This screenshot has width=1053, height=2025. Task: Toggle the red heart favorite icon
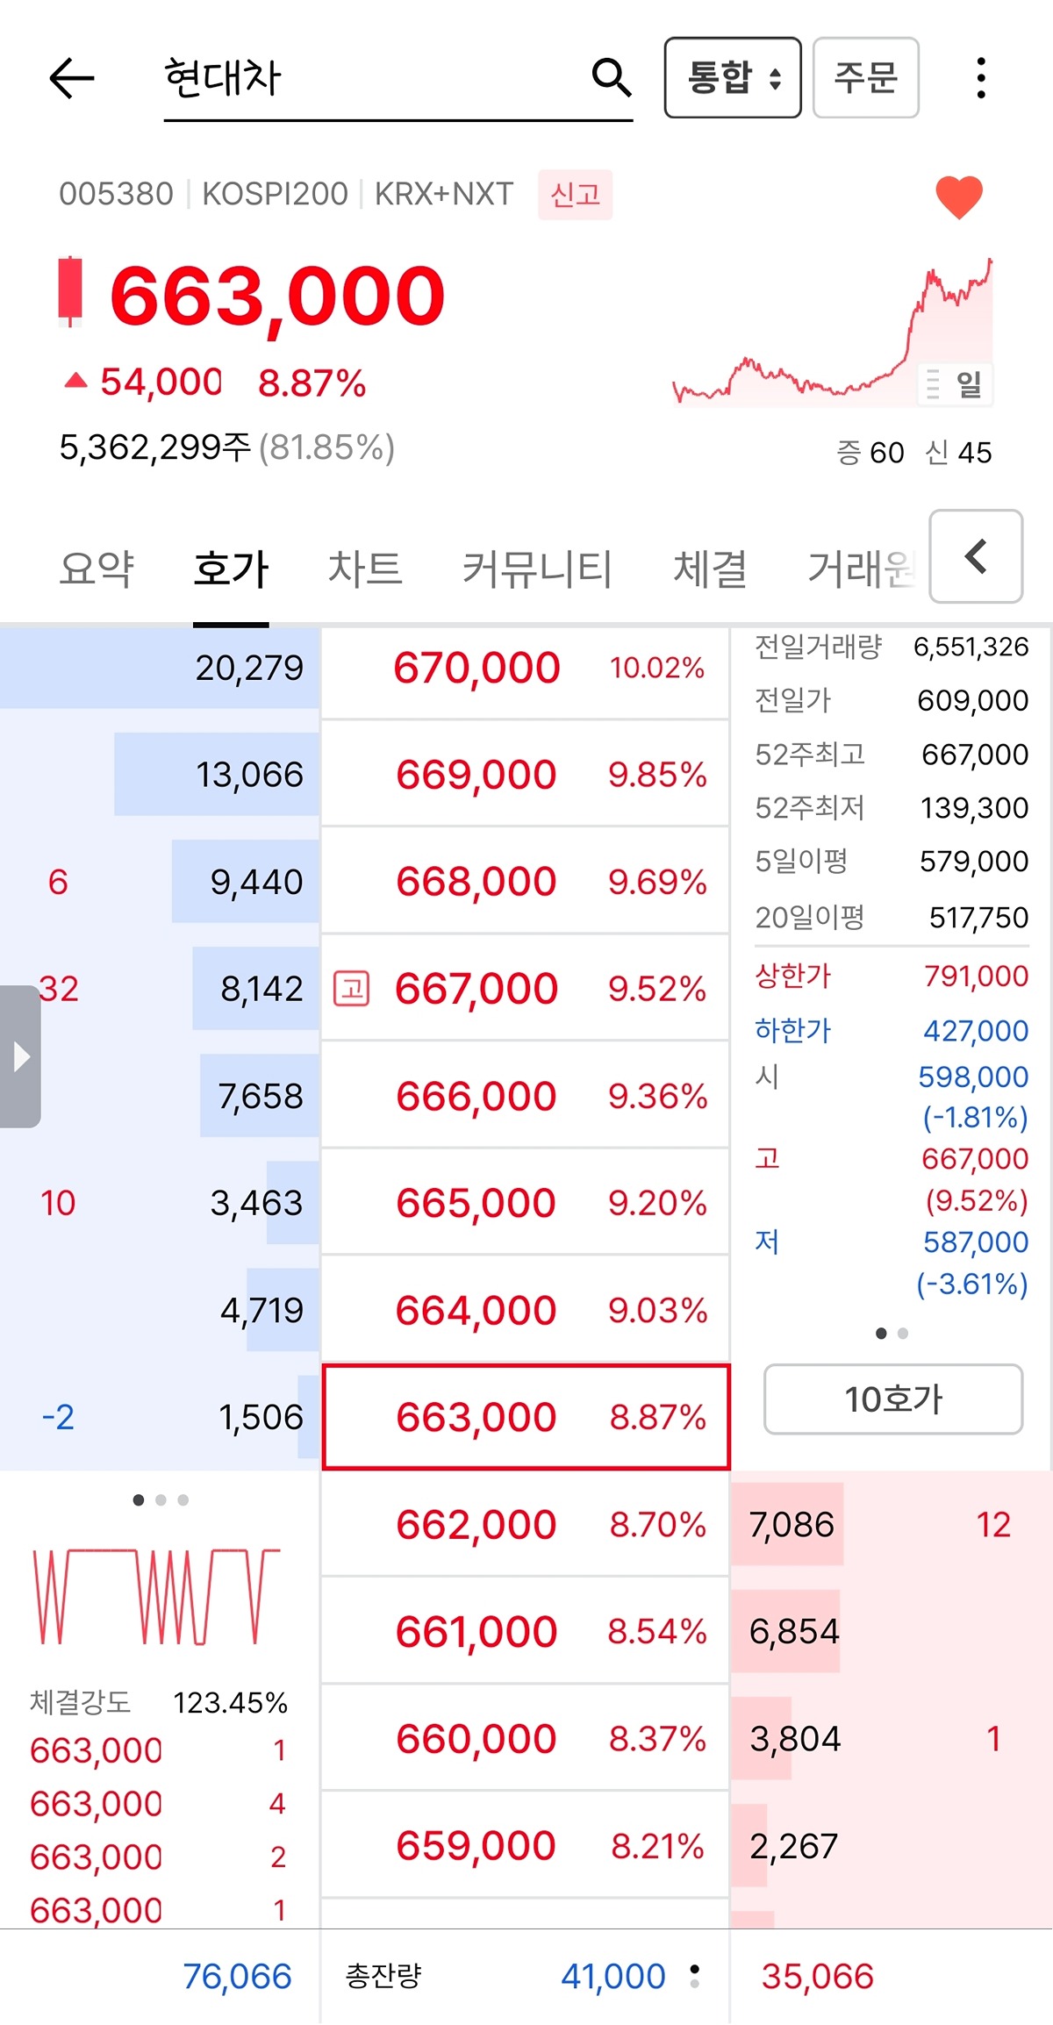pos(959,197)
